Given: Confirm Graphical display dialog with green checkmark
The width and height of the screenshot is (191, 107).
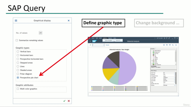Looking at the screenshot, I should [x=64, y=101].
